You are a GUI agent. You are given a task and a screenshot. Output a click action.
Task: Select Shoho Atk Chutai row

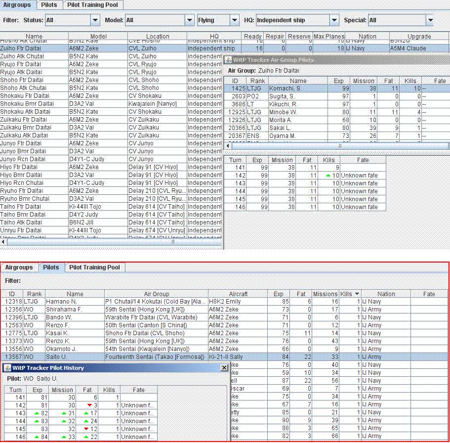(111, 88)
